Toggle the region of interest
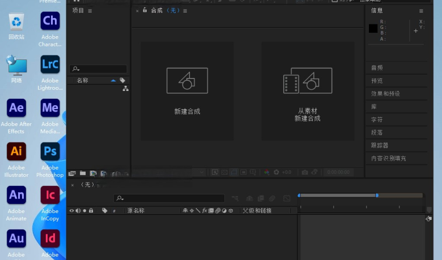442x260 pixels. point(244,172)
